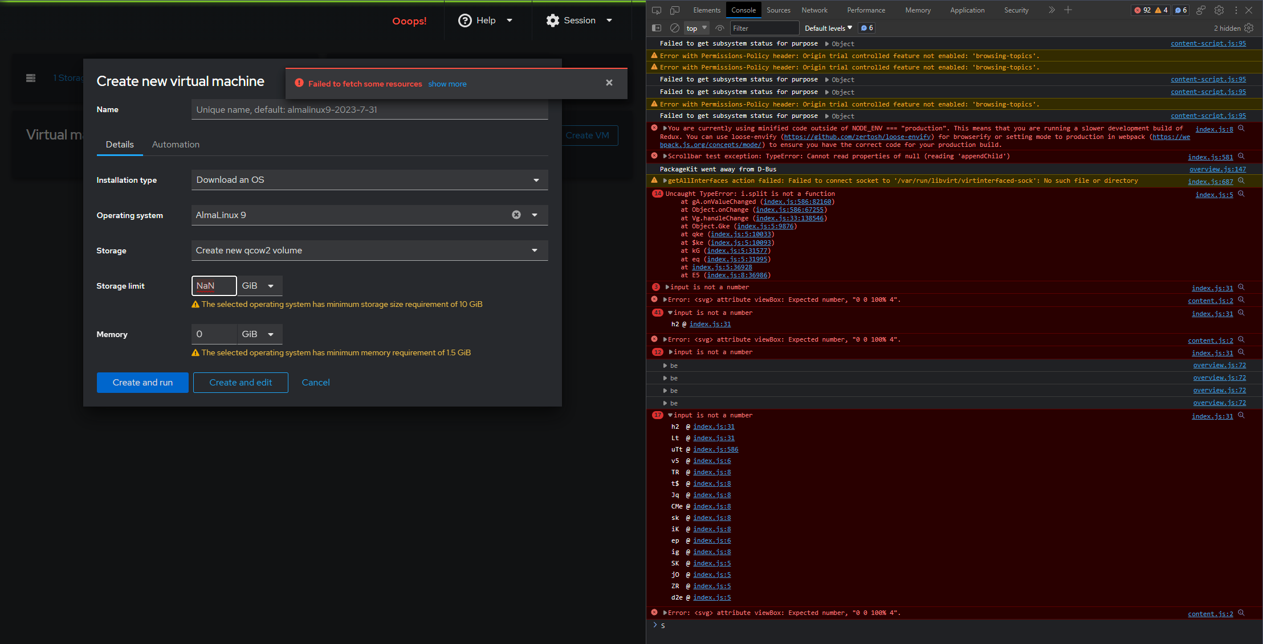The image size is (1263, 644).
Task: Clear the console with the ban icon
Action: coord(675,28)
